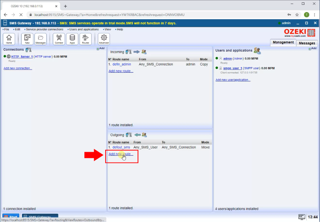The image size is (320, 222).
Task: Add new route under Outgoing
Action: point(121,154)
